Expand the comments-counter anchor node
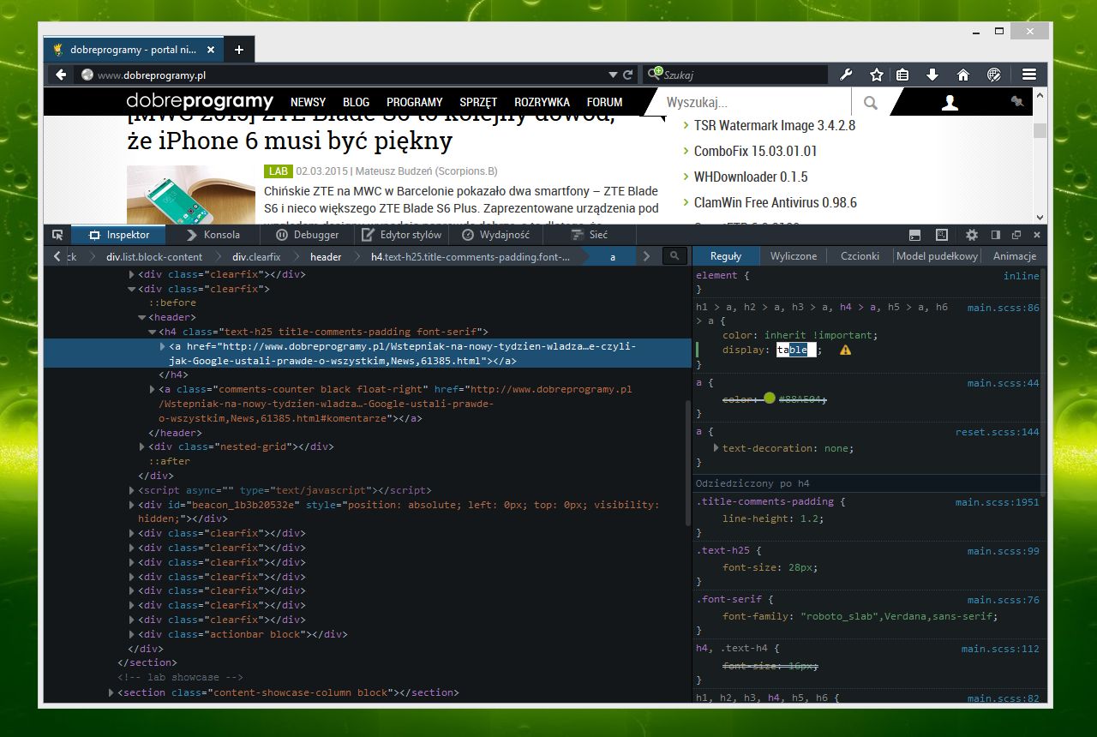 153,390
